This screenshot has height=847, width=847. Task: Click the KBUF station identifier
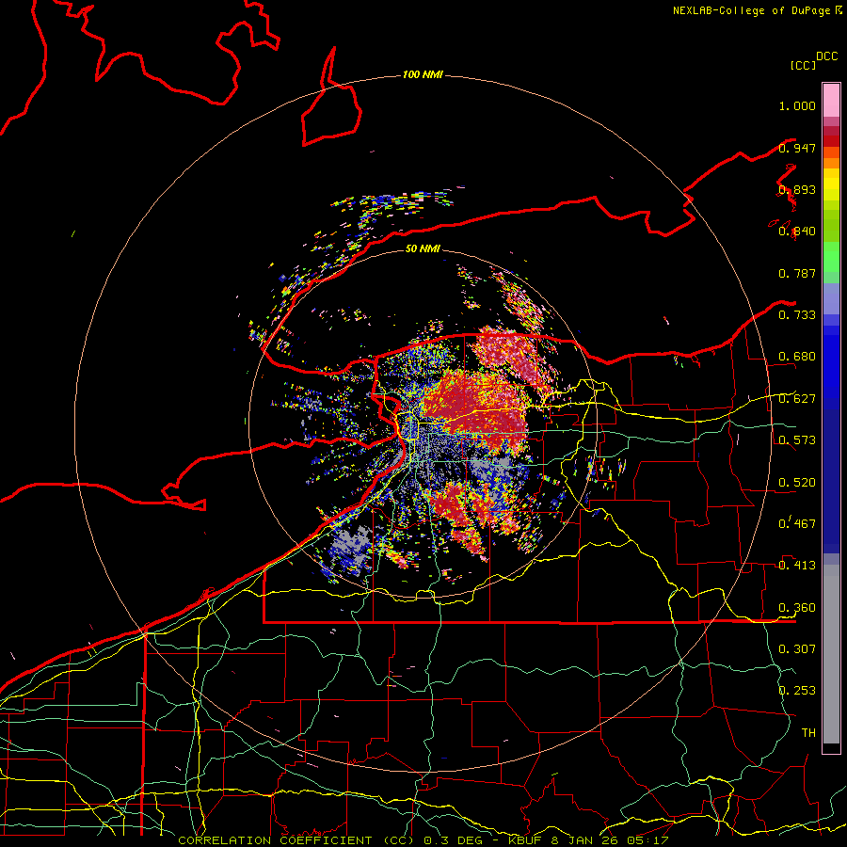coord(524,840)
